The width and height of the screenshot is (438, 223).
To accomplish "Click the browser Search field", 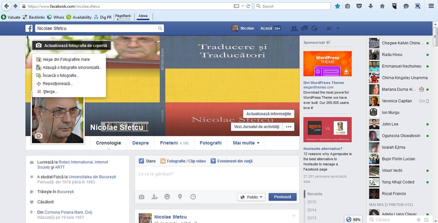I will 292,6.
